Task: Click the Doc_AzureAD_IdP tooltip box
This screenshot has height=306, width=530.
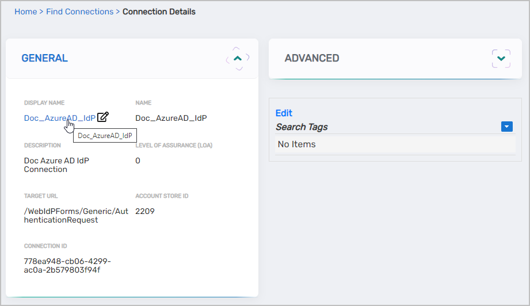Action: pyautogui.click(x=105, y=136)
